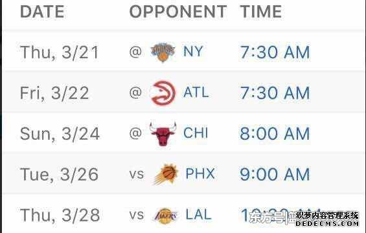Open the NY opponent link

click(x=193, y=51)
